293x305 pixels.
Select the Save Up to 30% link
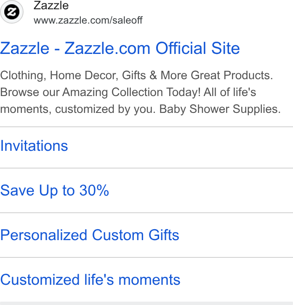[54, 190]
